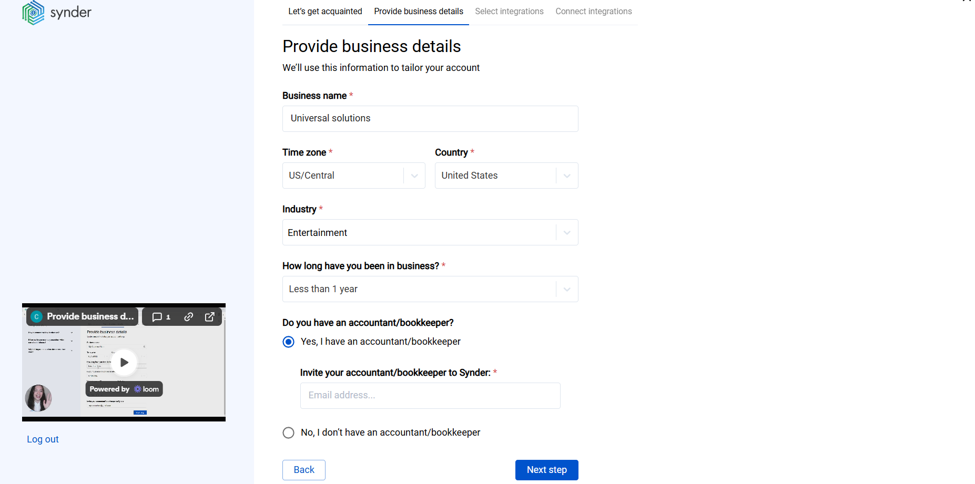The image size is (975, 484).
Task: Select No, I don't have an accountant/bookkeeper
Action: (x=288, y=432)
